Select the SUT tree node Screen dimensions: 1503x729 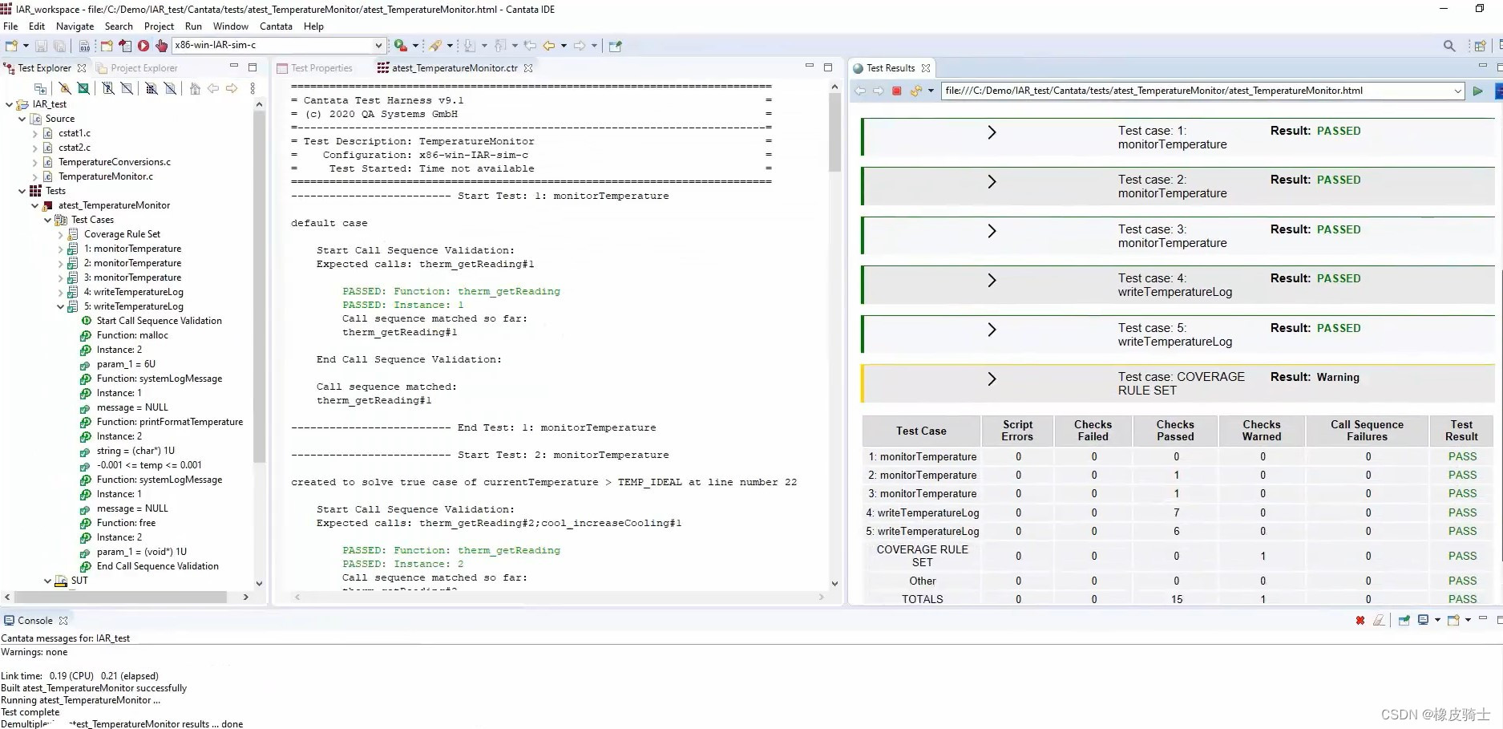(79, 581)
